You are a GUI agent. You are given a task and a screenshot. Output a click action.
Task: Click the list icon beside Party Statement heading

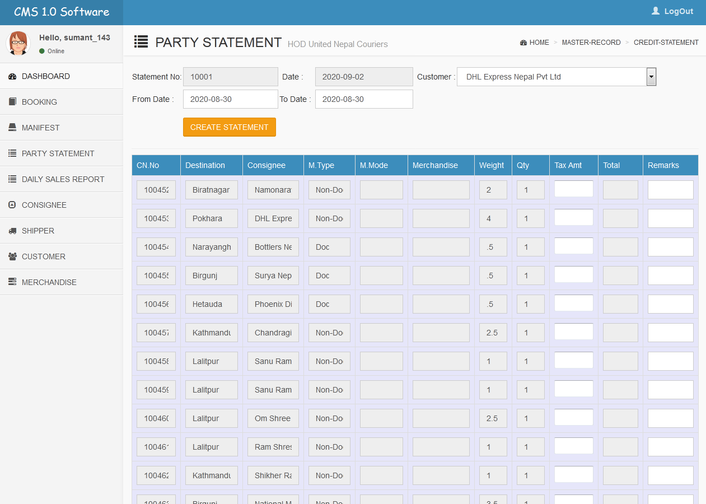tap(141, 41)
